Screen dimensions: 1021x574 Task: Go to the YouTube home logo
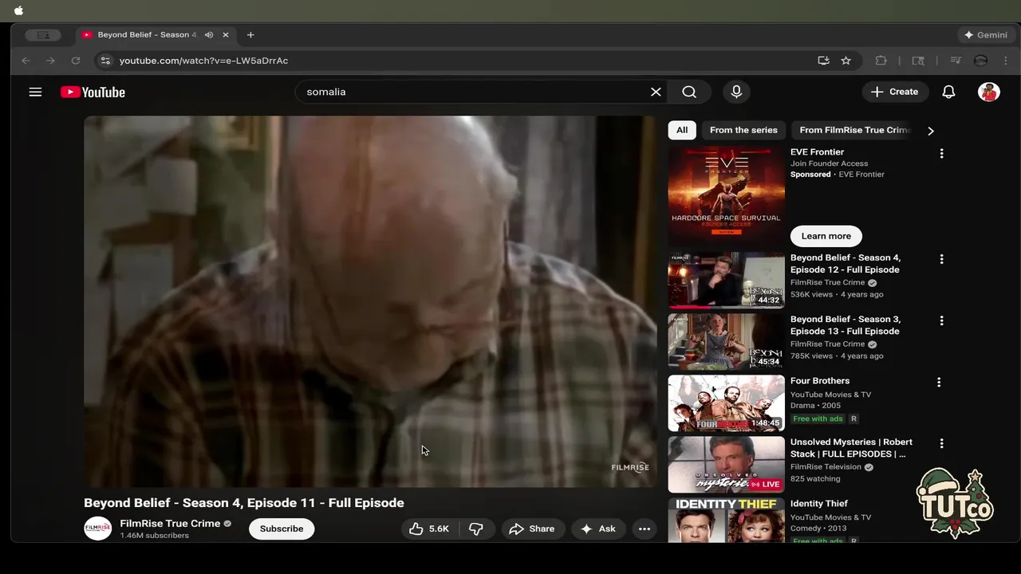click(x=93, y=92)
